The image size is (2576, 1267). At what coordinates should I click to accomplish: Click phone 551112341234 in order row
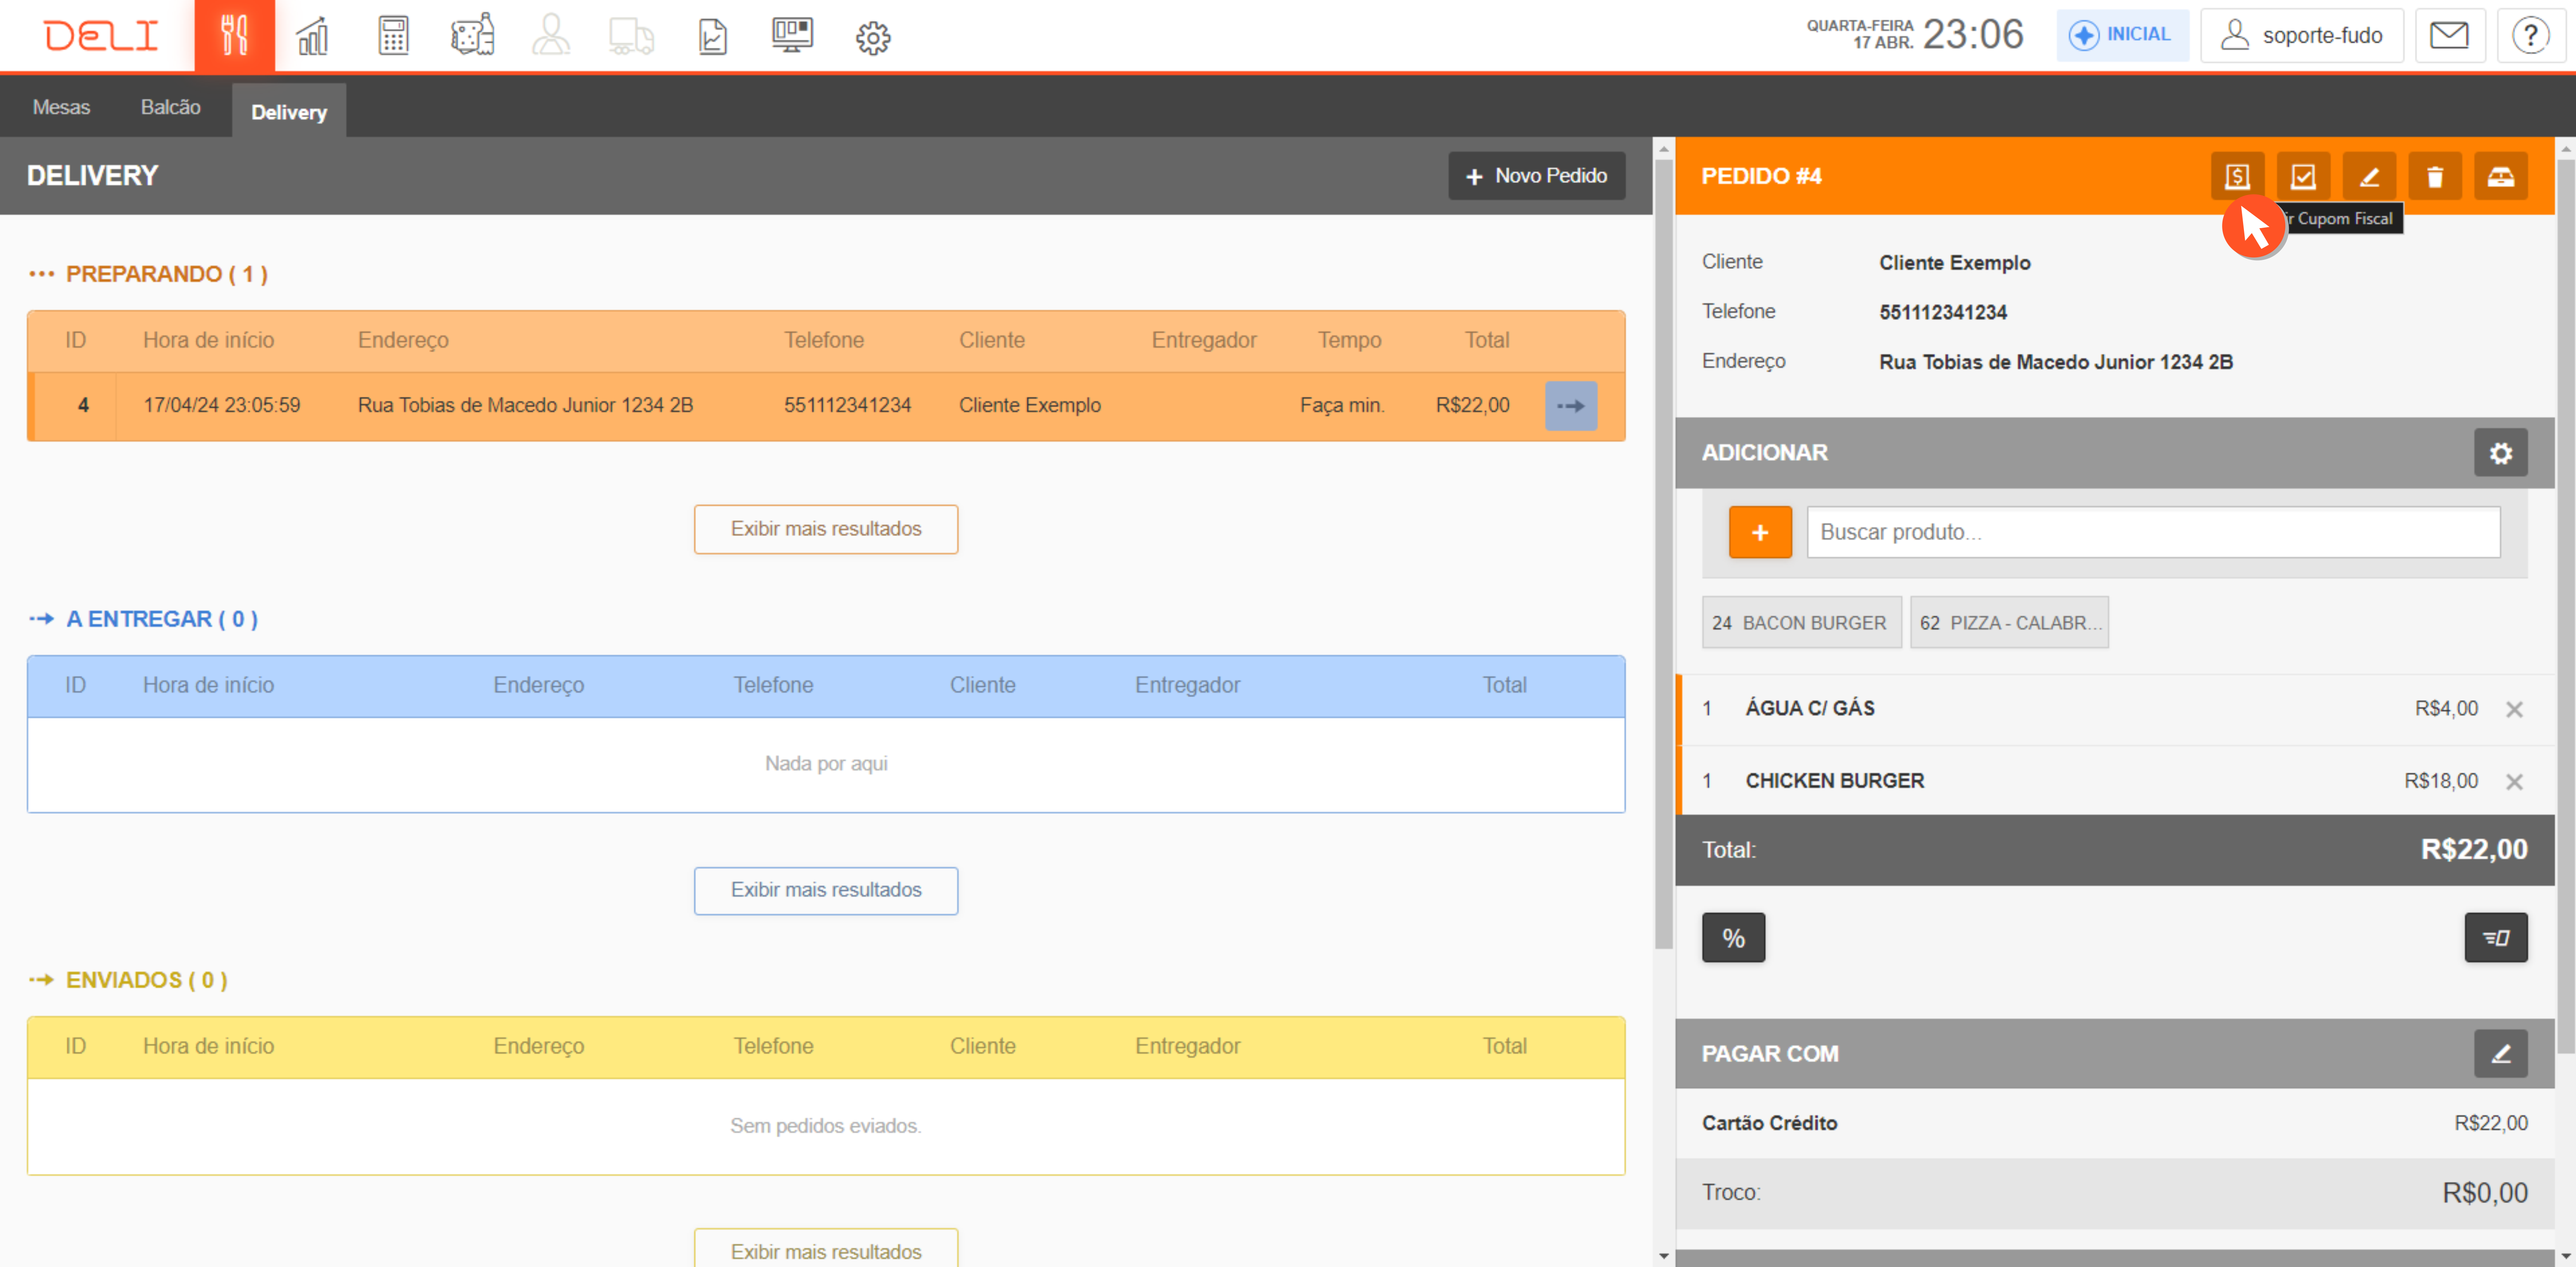click(x=847, y=406)
